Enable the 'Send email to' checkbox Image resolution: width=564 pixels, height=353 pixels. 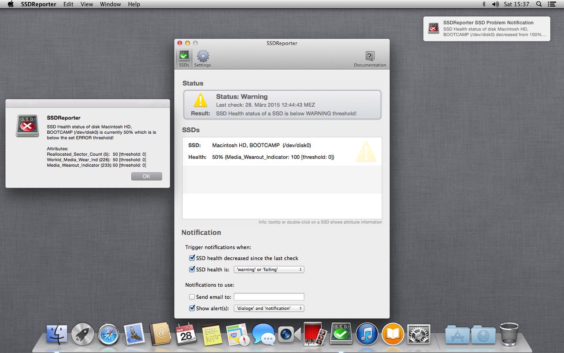pos(192,297)
